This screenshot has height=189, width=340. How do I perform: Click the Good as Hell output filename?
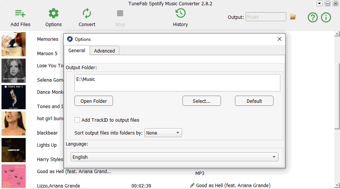coord(233,185)
